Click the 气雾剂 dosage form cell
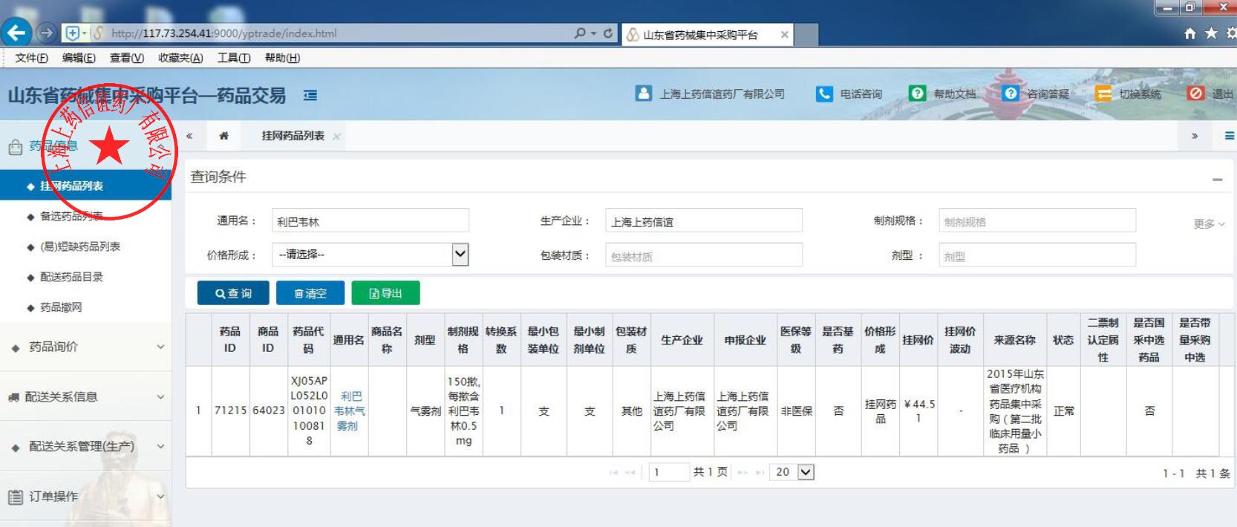This screenshot has height=527, width=1237. pyautogui.click(x=425, y=411)
